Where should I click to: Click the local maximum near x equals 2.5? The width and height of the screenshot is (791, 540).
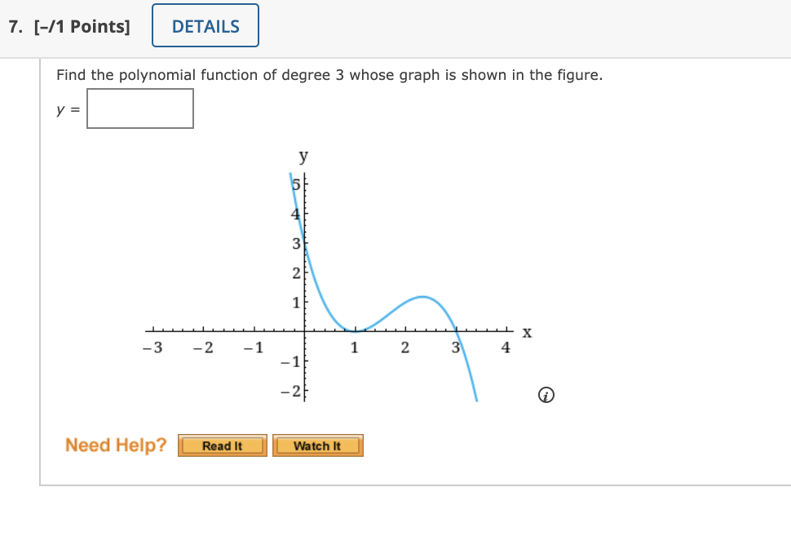tap(421, 297)
